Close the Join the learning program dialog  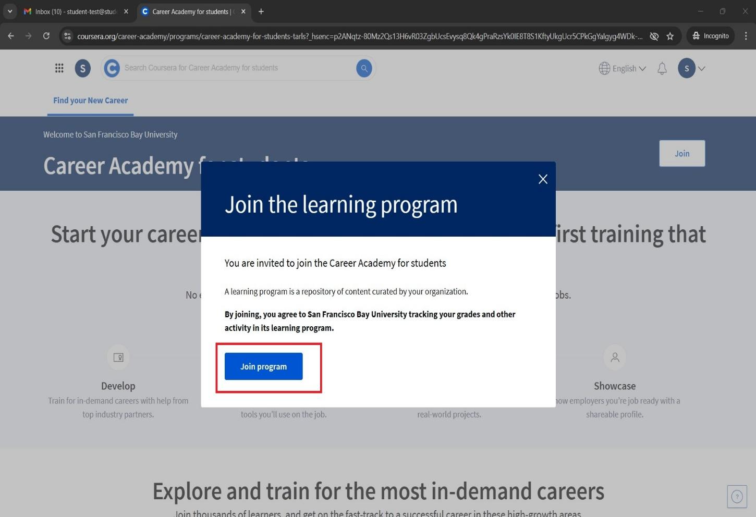[543, 179]
